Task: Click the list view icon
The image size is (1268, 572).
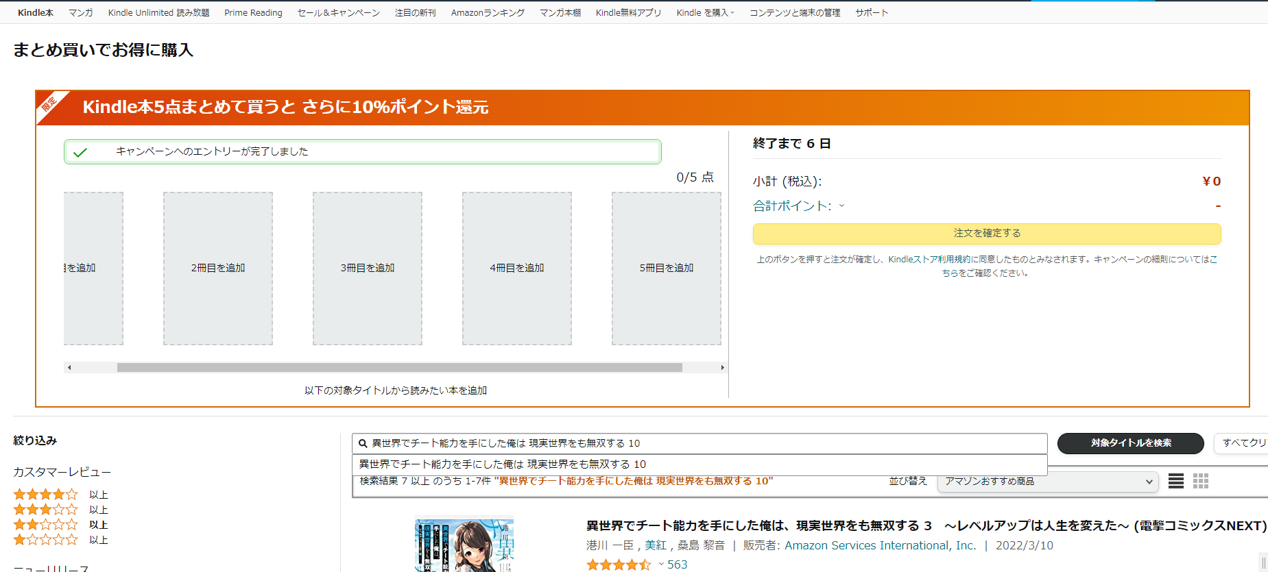Action: [1175, 481]
